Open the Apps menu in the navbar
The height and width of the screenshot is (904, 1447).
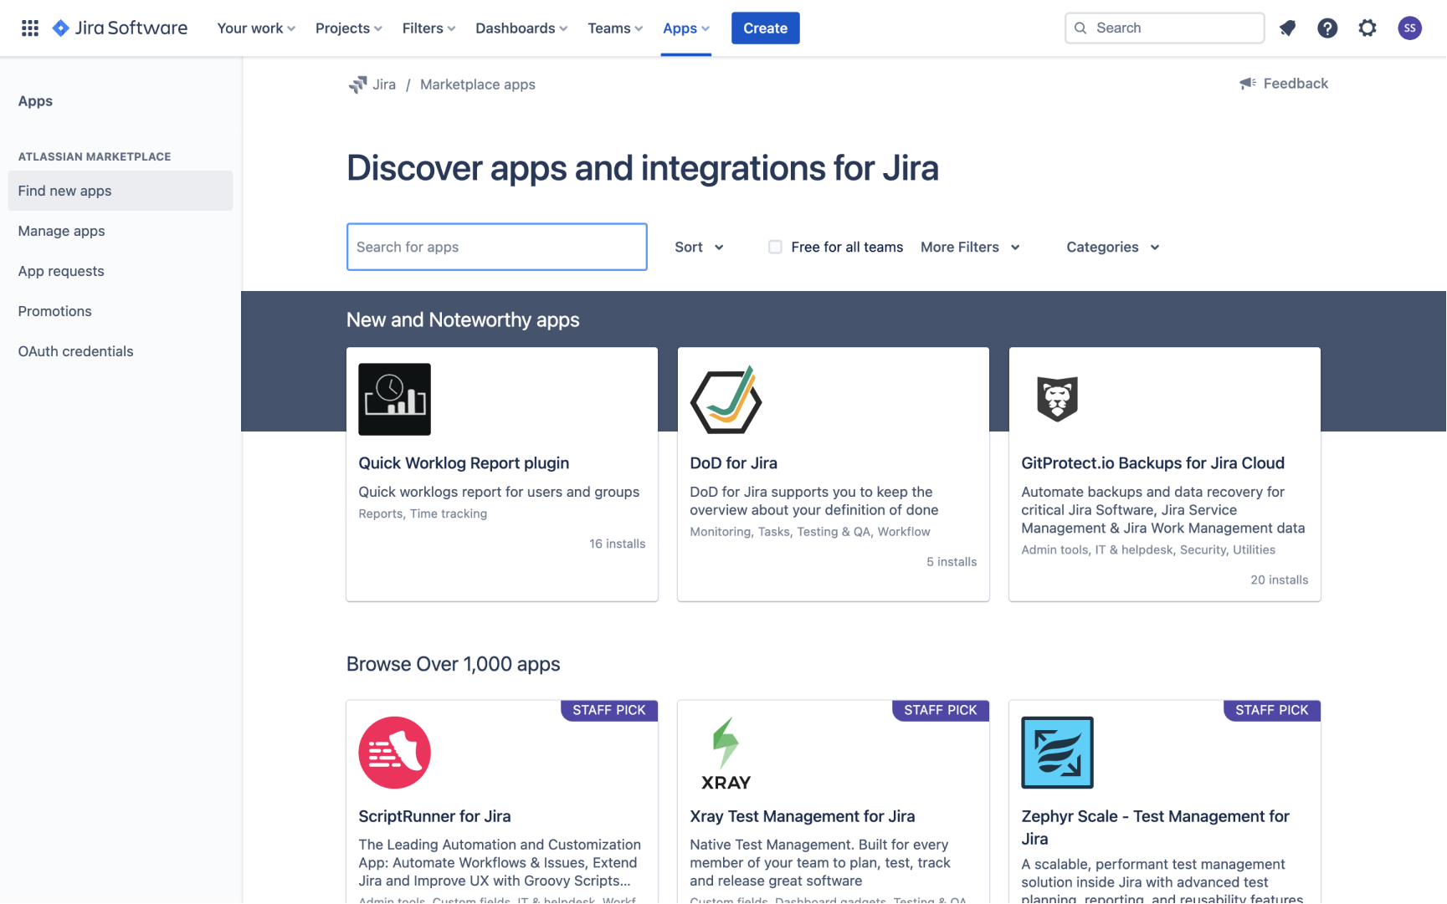click(685, 28)
